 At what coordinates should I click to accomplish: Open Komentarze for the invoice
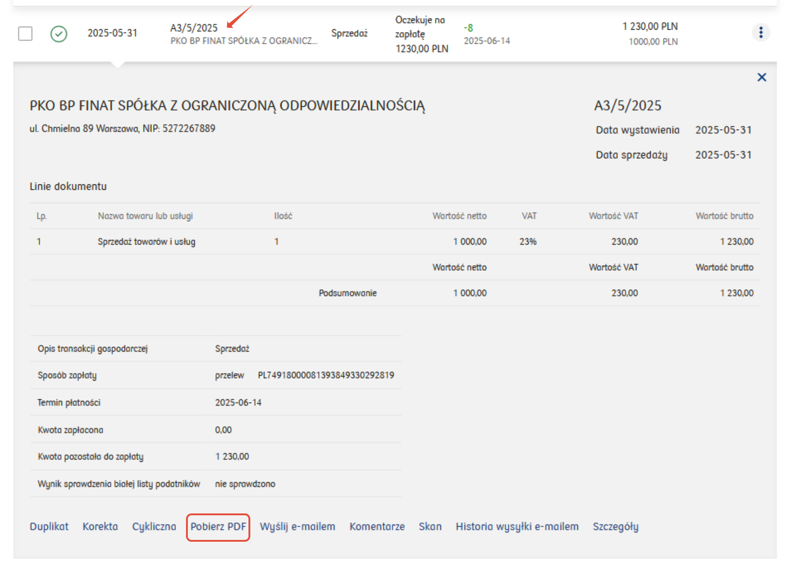377,527
